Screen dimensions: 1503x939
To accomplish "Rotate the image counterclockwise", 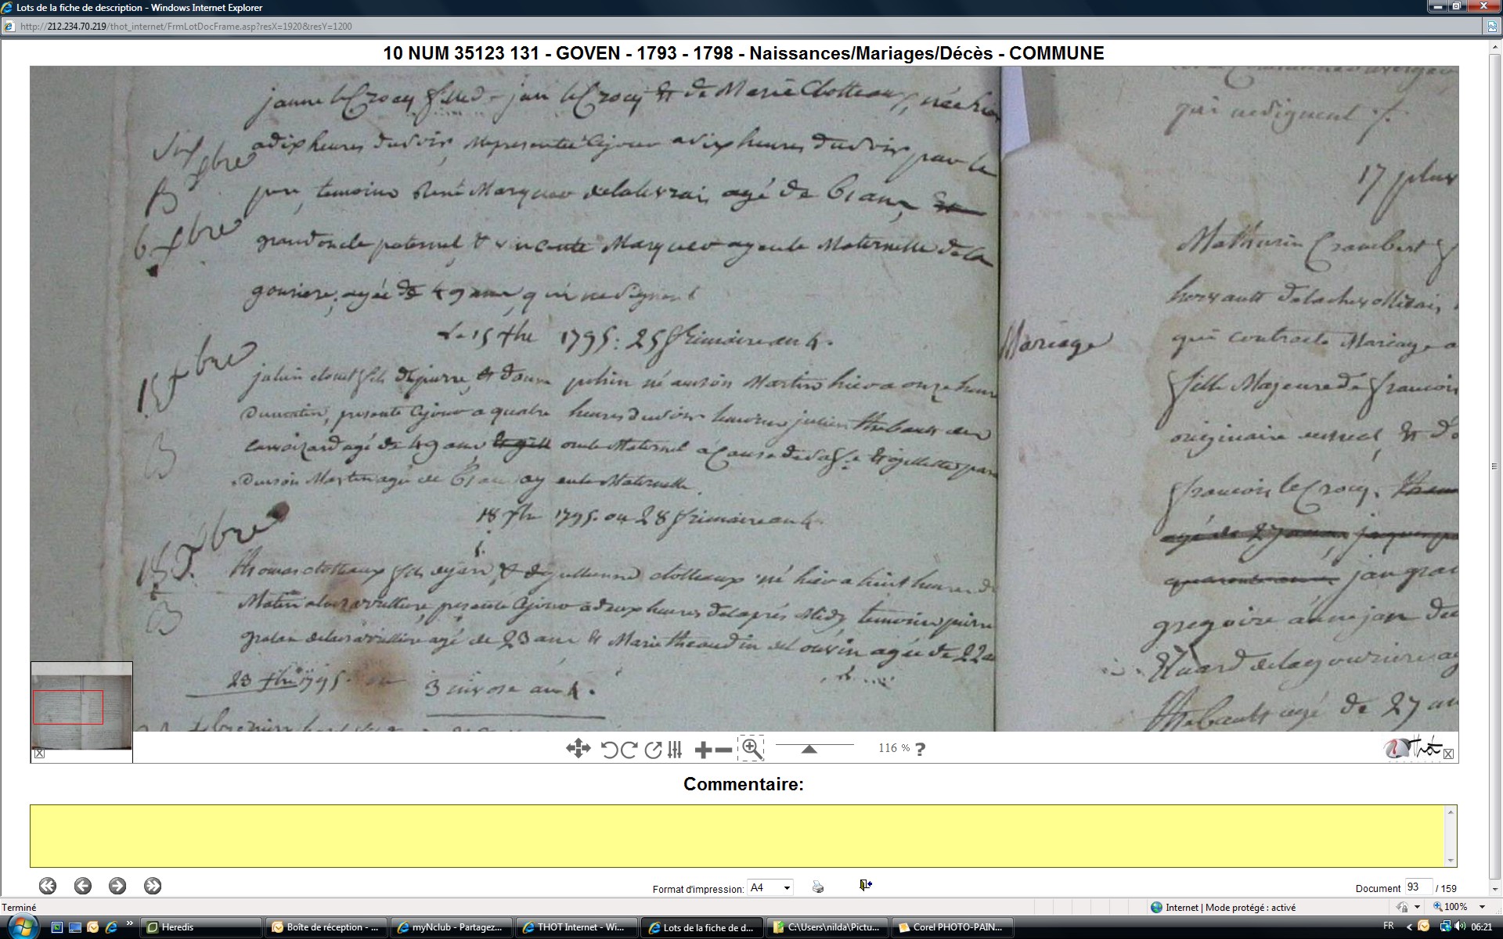I will click(x=610, y=750).
